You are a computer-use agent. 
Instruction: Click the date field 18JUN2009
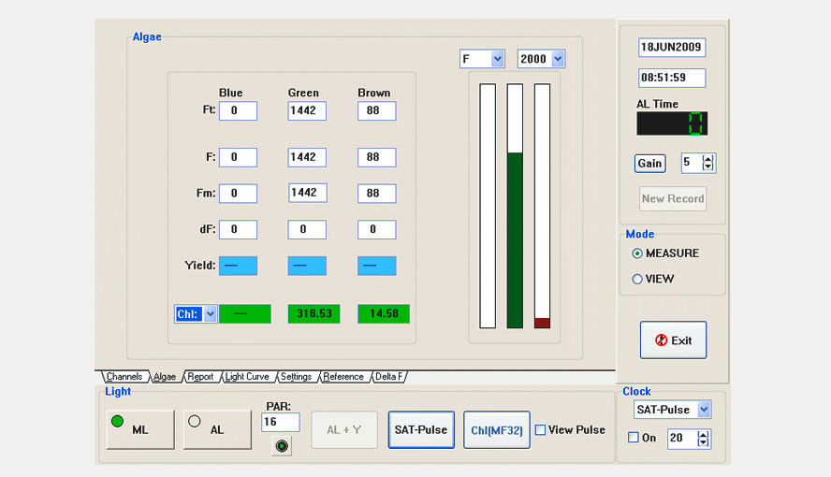(x=672, y=47)
